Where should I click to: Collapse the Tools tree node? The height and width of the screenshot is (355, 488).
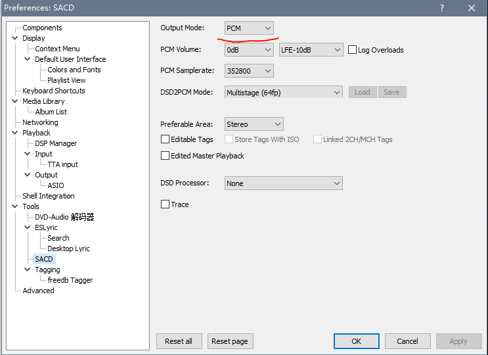point(15,206)
